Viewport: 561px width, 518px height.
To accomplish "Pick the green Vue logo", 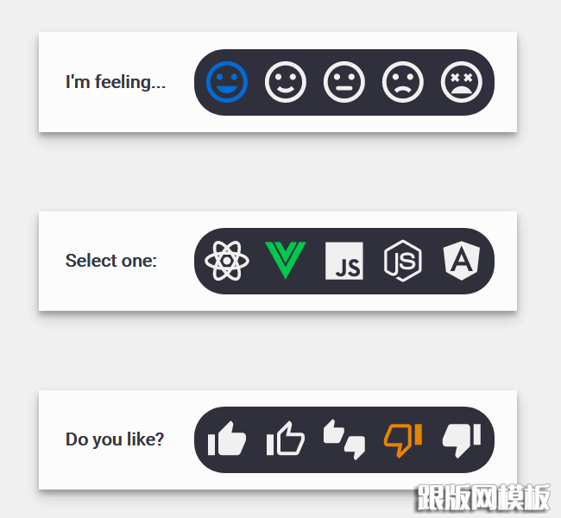I will click(x=286, y=260).
